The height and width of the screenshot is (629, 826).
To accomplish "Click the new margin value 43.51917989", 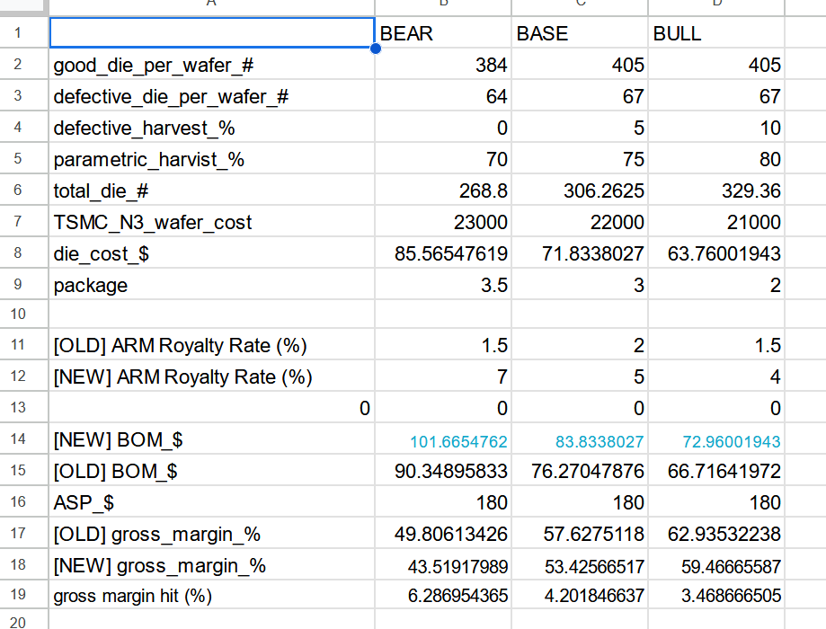I will coord(443,564).
